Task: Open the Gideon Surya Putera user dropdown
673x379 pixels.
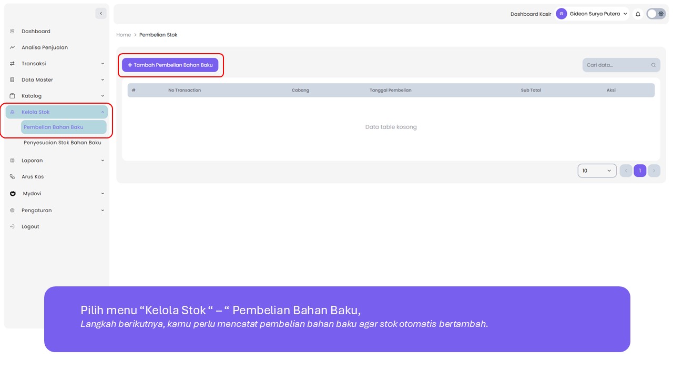Action: [593, 14]
